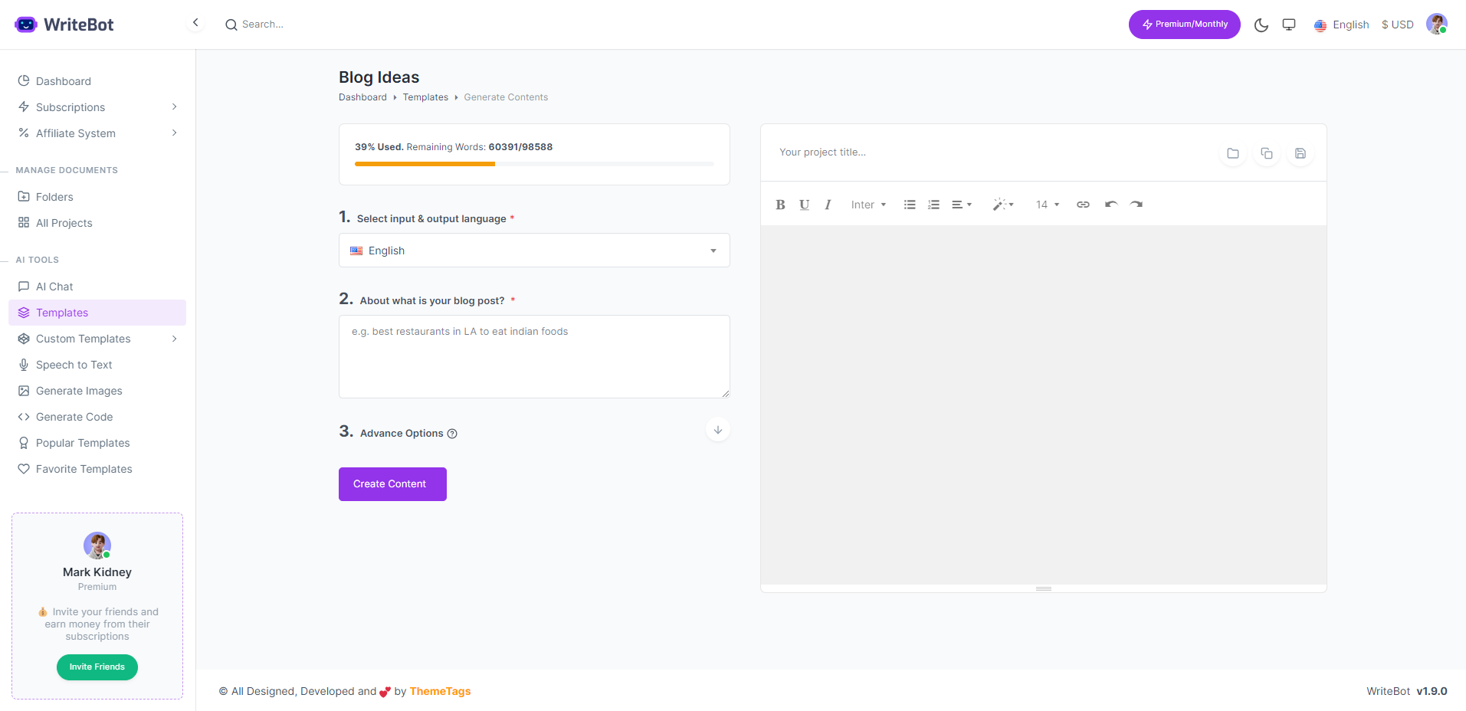
Task: Copy content with the copy icon
Action: 1266,152
